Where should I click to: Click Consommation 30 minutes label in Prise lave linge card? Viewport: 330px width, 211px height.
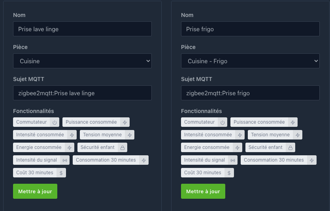point(106,160)
